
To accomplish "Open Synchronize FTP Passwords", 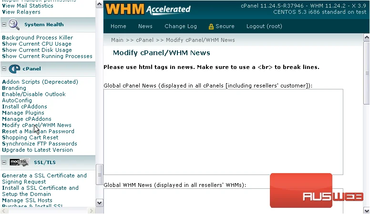I will 40,144.
